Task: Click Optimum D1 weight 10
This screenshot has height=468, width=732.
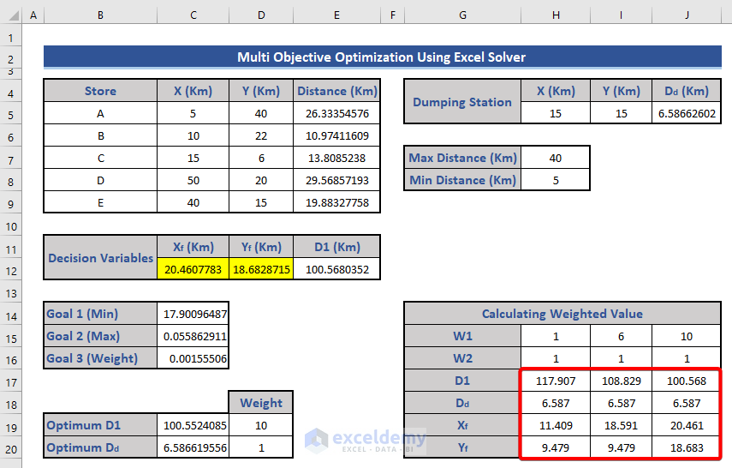Action: coord(261,425)
